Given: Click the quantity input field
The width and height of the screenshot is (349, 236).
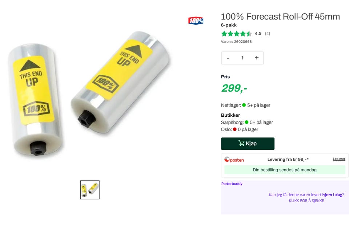Looking at the screenshot, I should [x=242, y=58].
